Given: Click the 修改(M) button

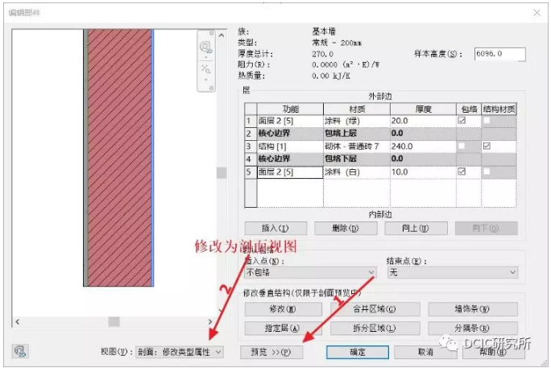Looking at the screenshot, I should (283, 309).
